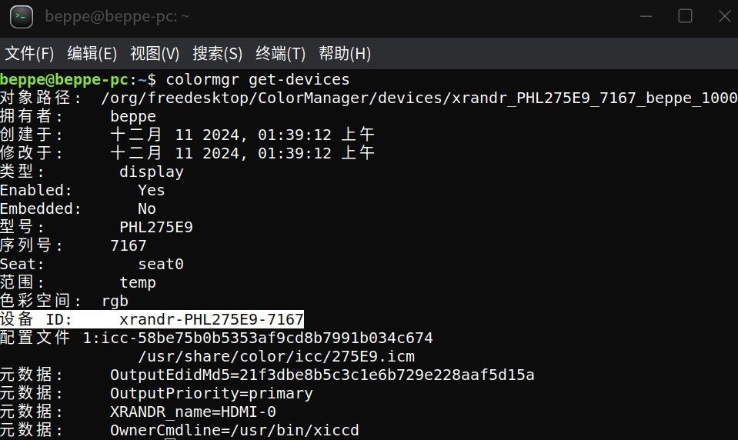Image resolution: width=738 pixels, height=440 pixels.
Task: Click the OutputEdidMd5 metadata line
Action: pos(322,375)
